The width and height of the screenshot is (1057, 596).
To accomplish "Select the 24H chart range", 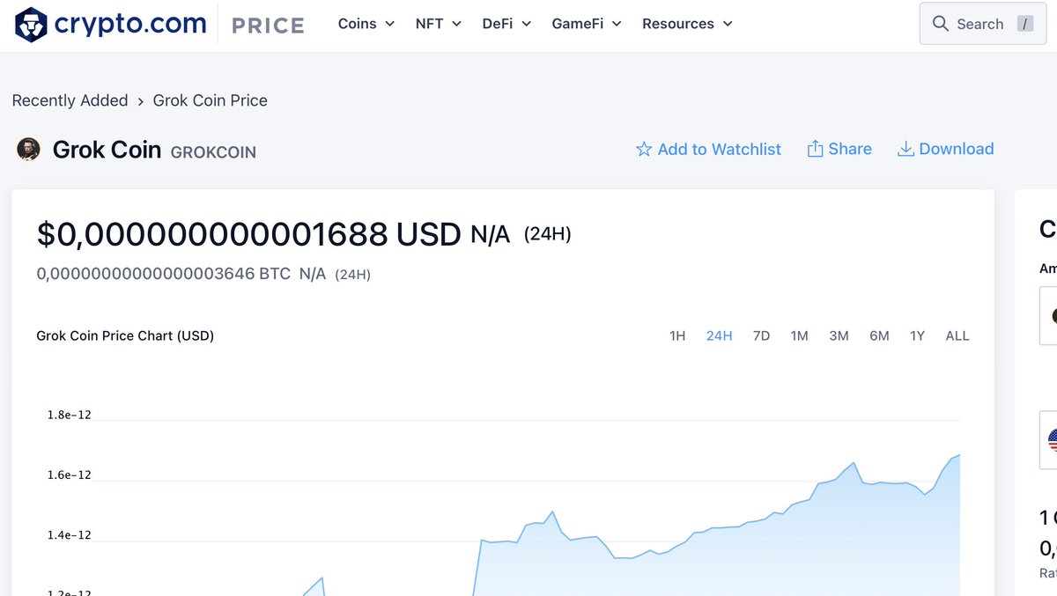I will [x=720, y=335].
